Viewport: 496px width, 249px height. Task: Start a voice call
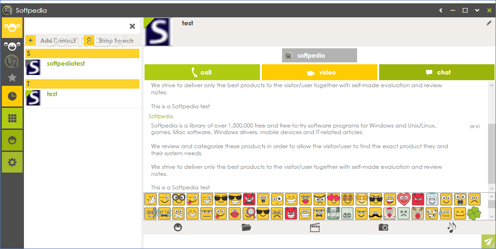point(202,72)
